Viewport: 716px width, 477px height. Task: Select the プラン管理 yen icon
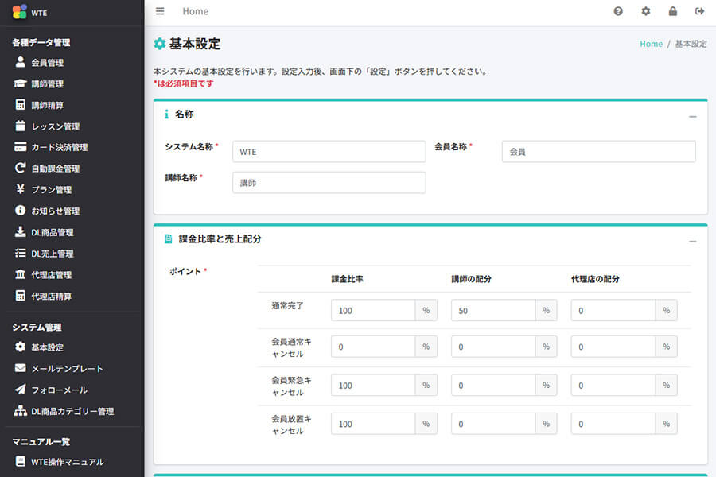(x=20, y=189)
